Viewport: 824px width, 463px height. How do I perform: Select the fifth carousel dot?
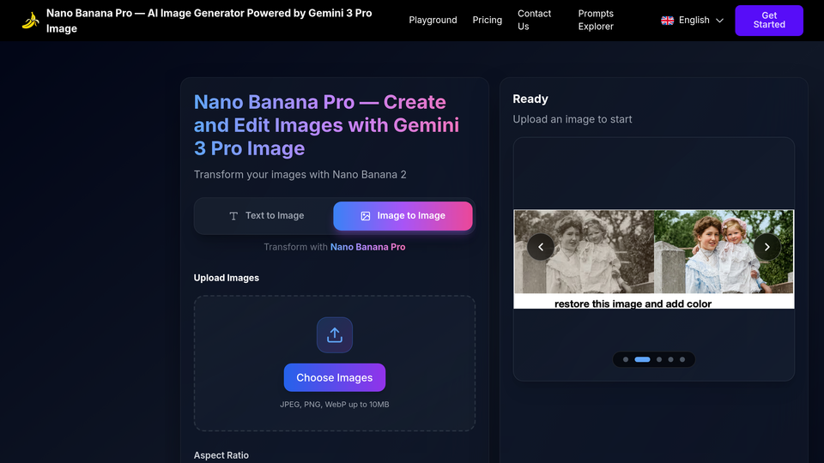pyautogui.click(x=682, y=359)
